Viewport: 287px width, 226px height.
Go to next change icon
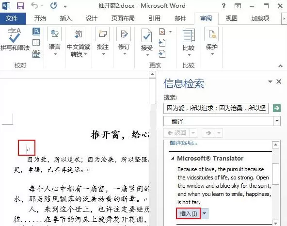click(162, 54)
